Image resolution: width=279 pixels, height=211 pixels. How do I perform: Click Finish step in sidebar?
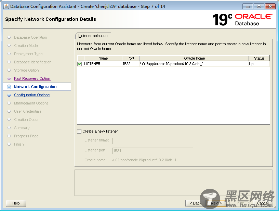19,144
